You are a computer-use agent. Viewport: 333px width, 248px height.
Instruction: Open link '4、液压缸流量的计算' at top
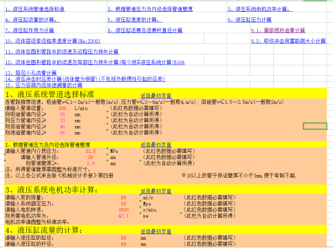click(x=32, y=20)
